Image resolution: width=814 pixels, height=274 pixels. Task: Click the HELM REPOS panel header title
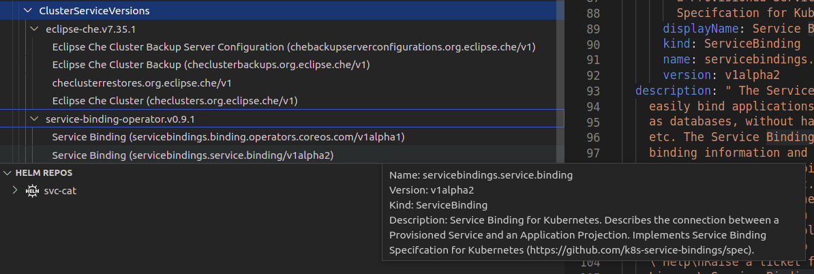coord(44,173)
